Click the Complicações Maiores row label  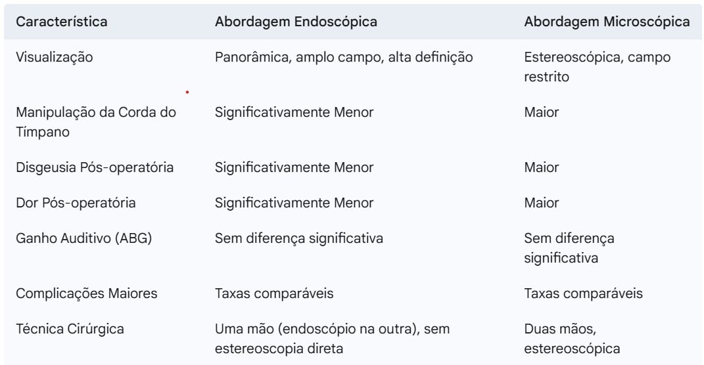87,293
